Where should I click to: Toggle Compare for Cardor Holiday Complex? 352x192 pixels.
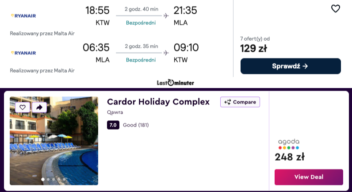point(240,102)
